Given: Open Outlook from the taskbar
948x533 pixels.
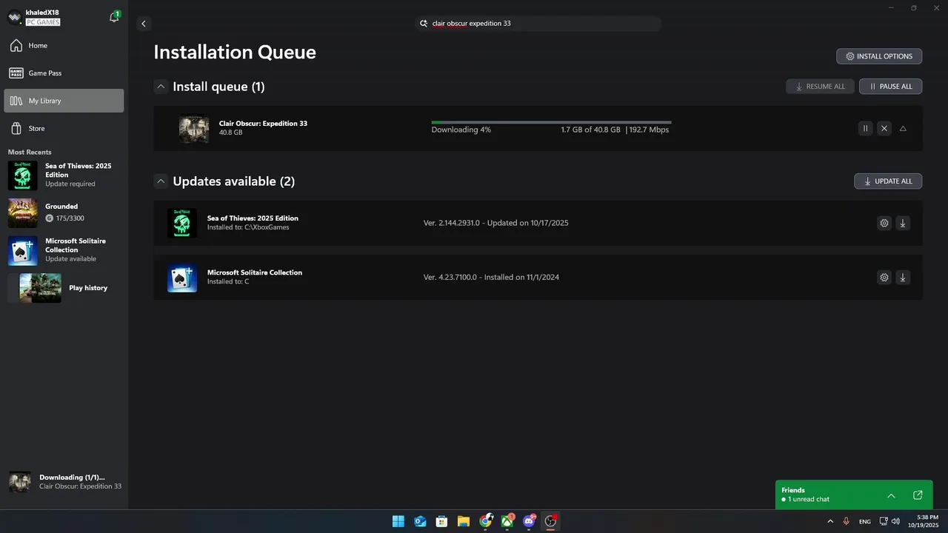Looking at the screenshot, I should pyautogui.click(x=420, y=521).
